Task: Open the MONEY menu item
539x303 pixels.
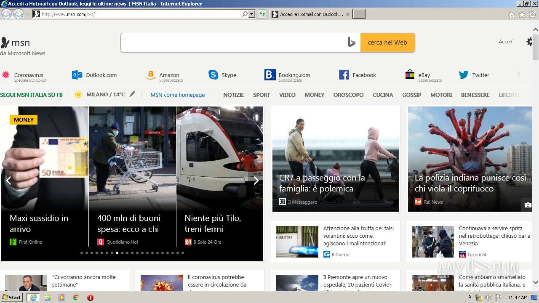Action: pyautogui.click(x=315, y=95)
